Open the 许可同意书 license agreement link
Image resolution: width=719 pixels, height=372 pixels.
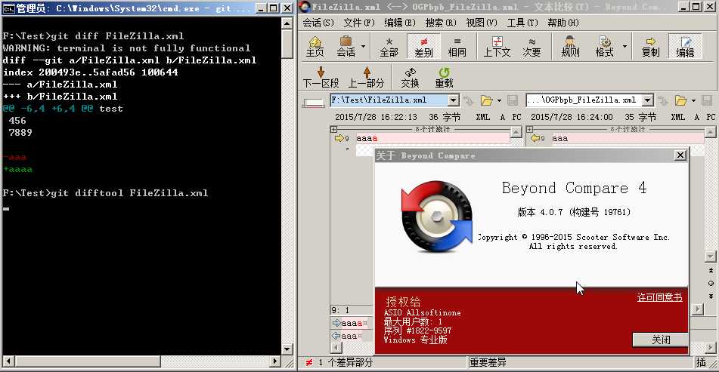tap(659, 297)
